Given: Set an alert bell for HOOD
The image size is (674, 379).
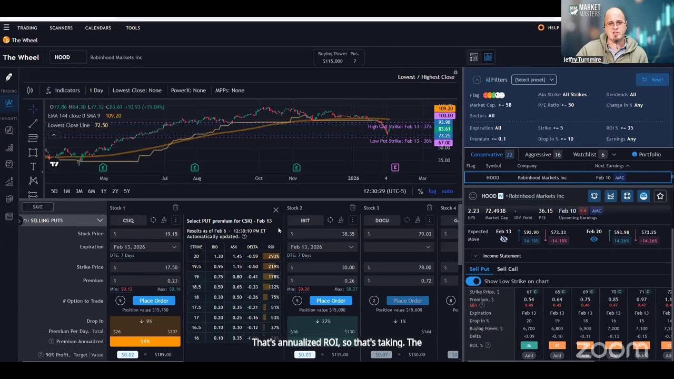Looking at the screenshot, I should tap(594, 196).
